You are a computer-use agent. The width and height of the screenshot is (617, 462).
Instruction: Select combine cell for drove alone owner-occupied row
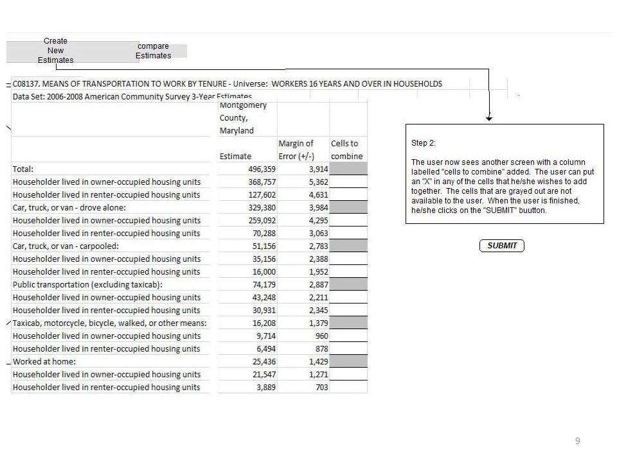tap(348, 220)
